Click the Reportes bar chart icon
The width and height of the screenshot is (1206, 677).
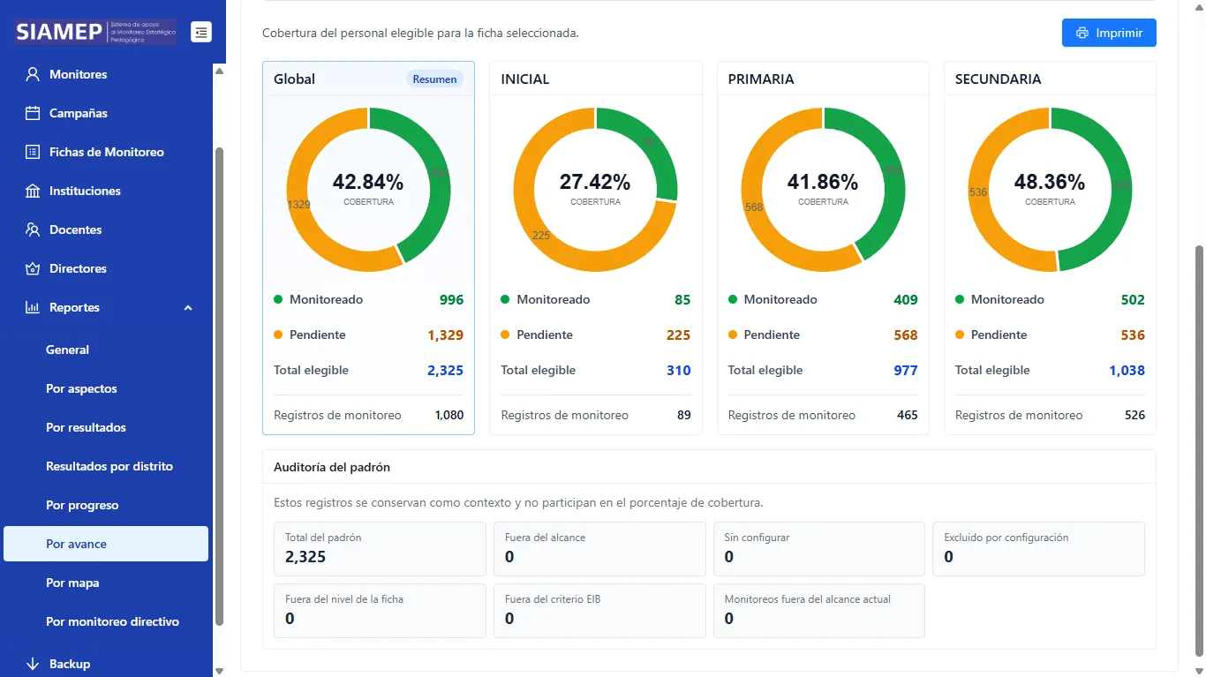coord(33,307)
